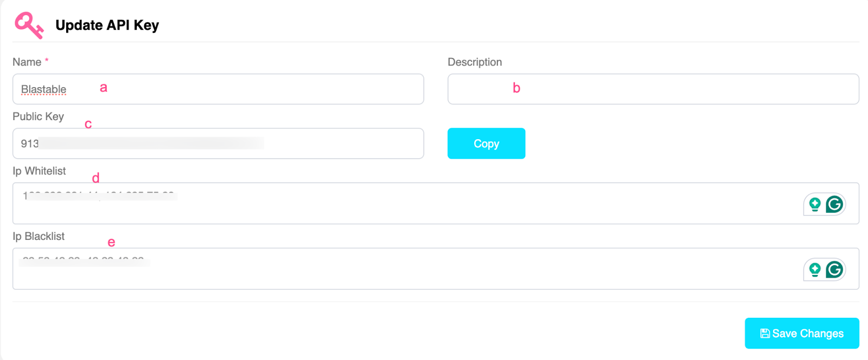Click the Ip Blacklist label
The width and height of the screenshot is (868, 360).
pos(39,237)
